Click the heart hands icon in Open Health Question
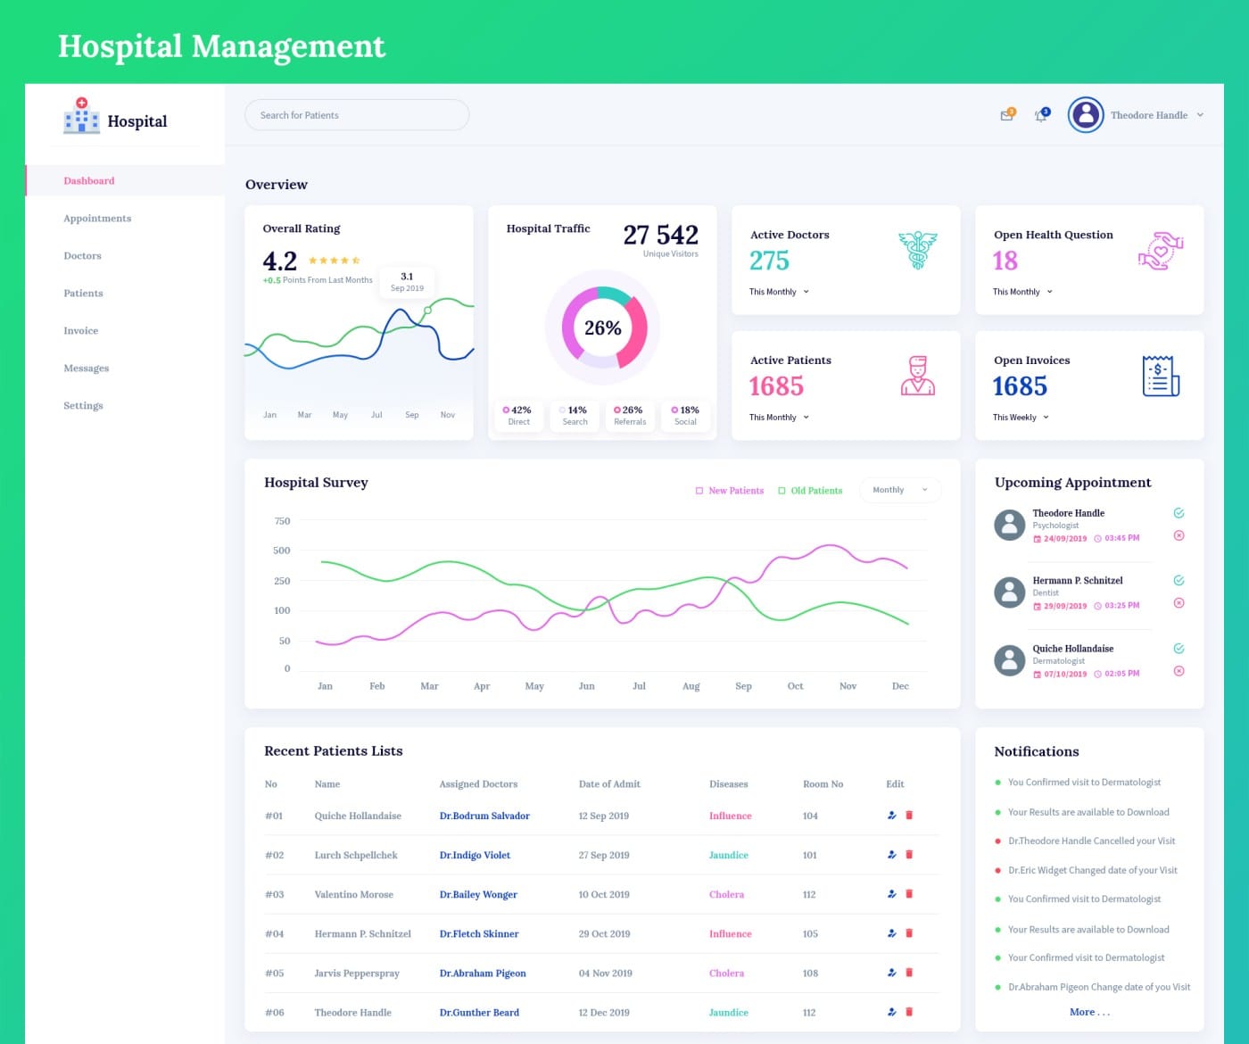Screen dimensions: 1249x1044 (x=1160, y=251)
